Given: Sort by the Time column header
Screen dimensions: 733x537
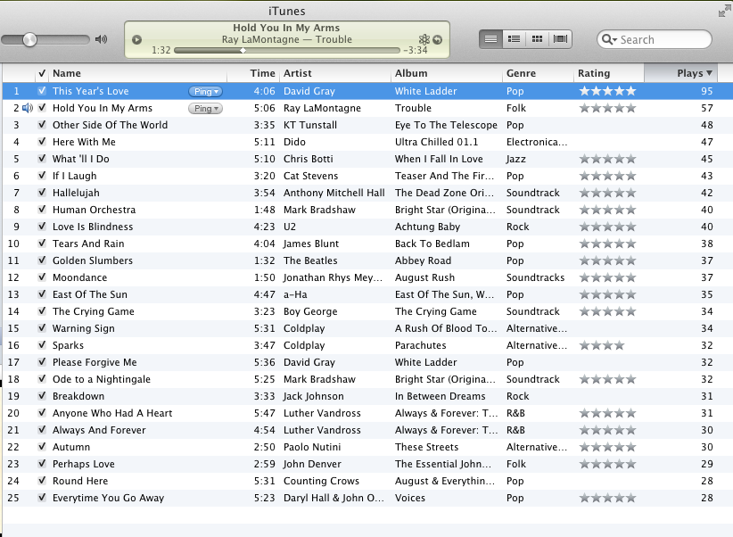Looking at the screenshot, I should (x=253, y=73).
